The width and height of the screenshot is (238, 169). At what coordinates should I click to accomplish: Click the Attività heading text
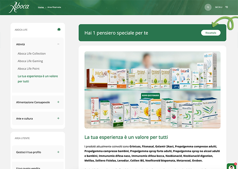pyautogui.click(x=20, y=44)
